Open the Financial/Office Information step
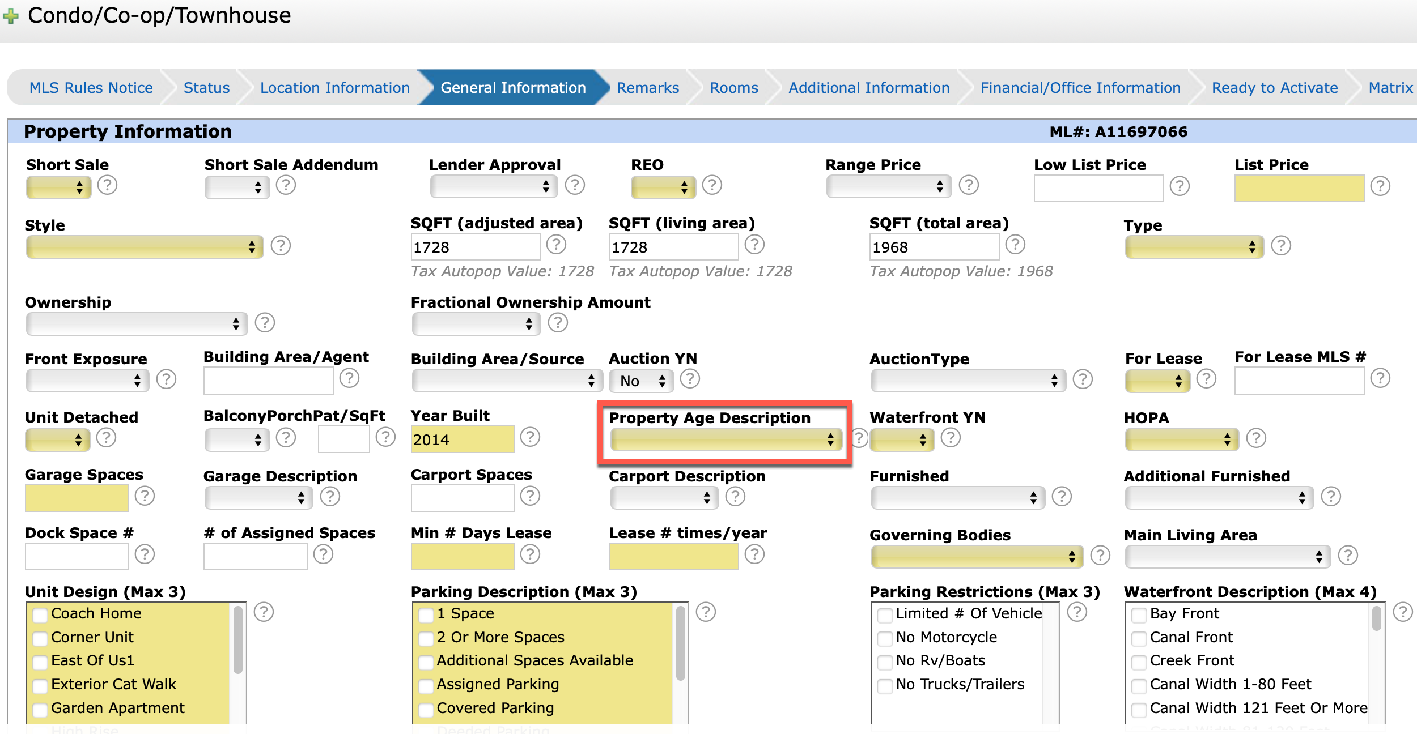This screenshot has width=1417, height=734. pos(1080,88)
